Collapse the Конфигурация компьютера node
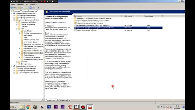 12,13
